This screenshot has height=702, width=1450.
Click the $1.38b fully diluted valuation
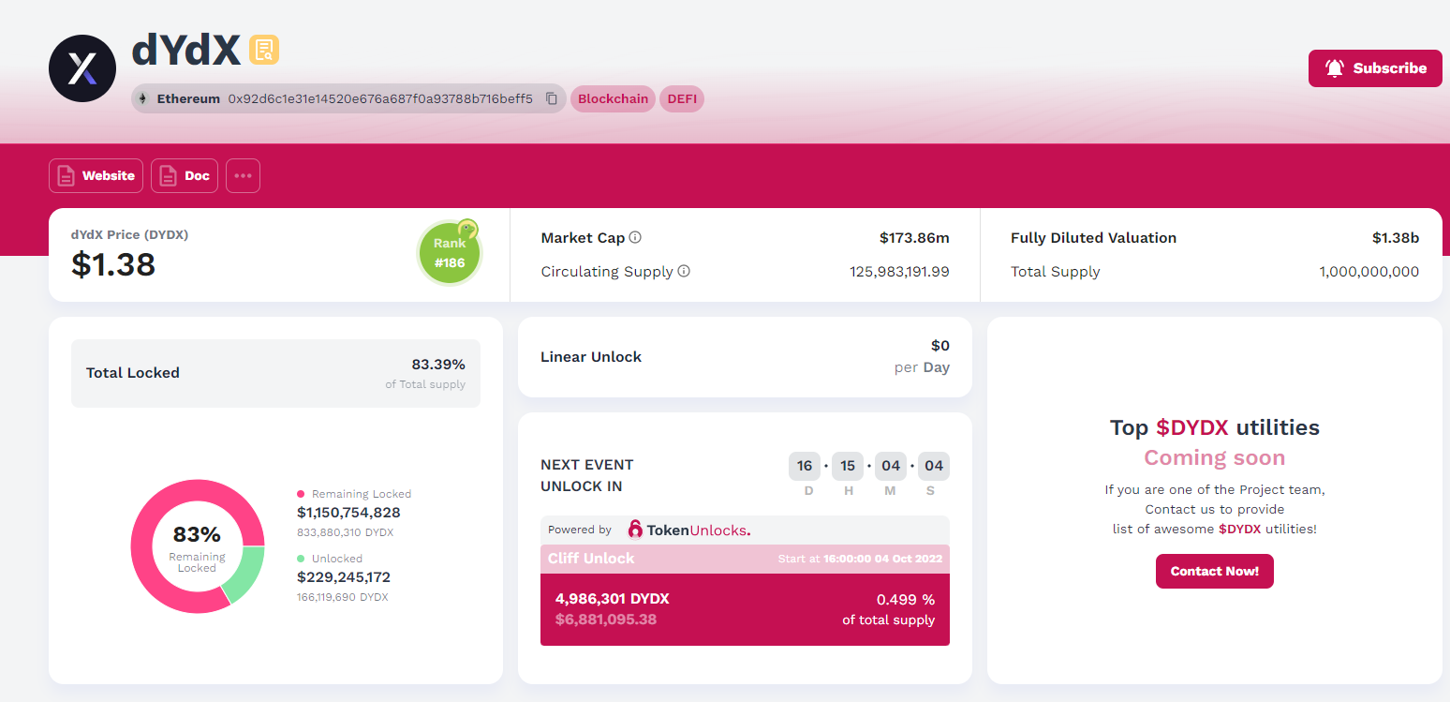click(1396, 238)
